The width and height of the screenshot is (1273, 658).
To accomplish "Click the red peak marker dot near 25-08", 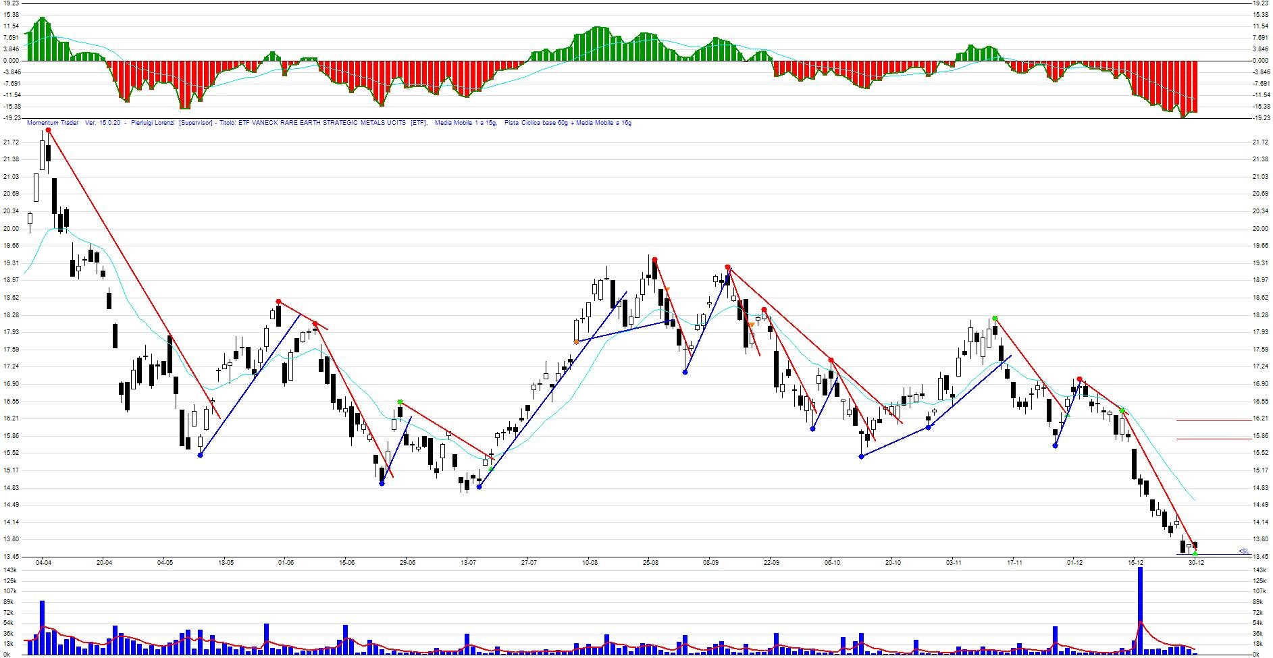I will [x=655, y=259].
